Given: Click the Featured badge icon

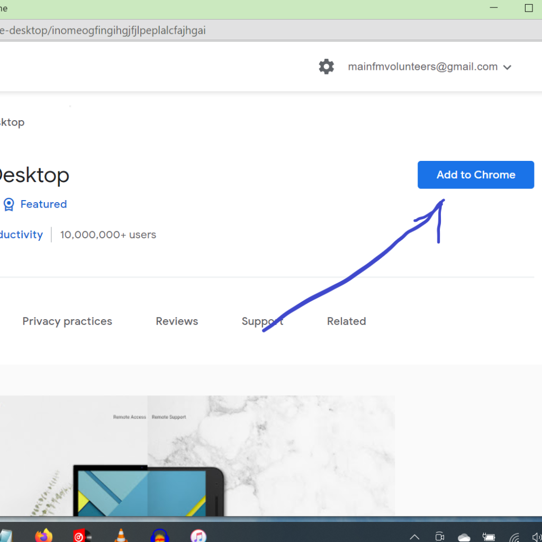Looking at the screenshot, I should 8,204.
